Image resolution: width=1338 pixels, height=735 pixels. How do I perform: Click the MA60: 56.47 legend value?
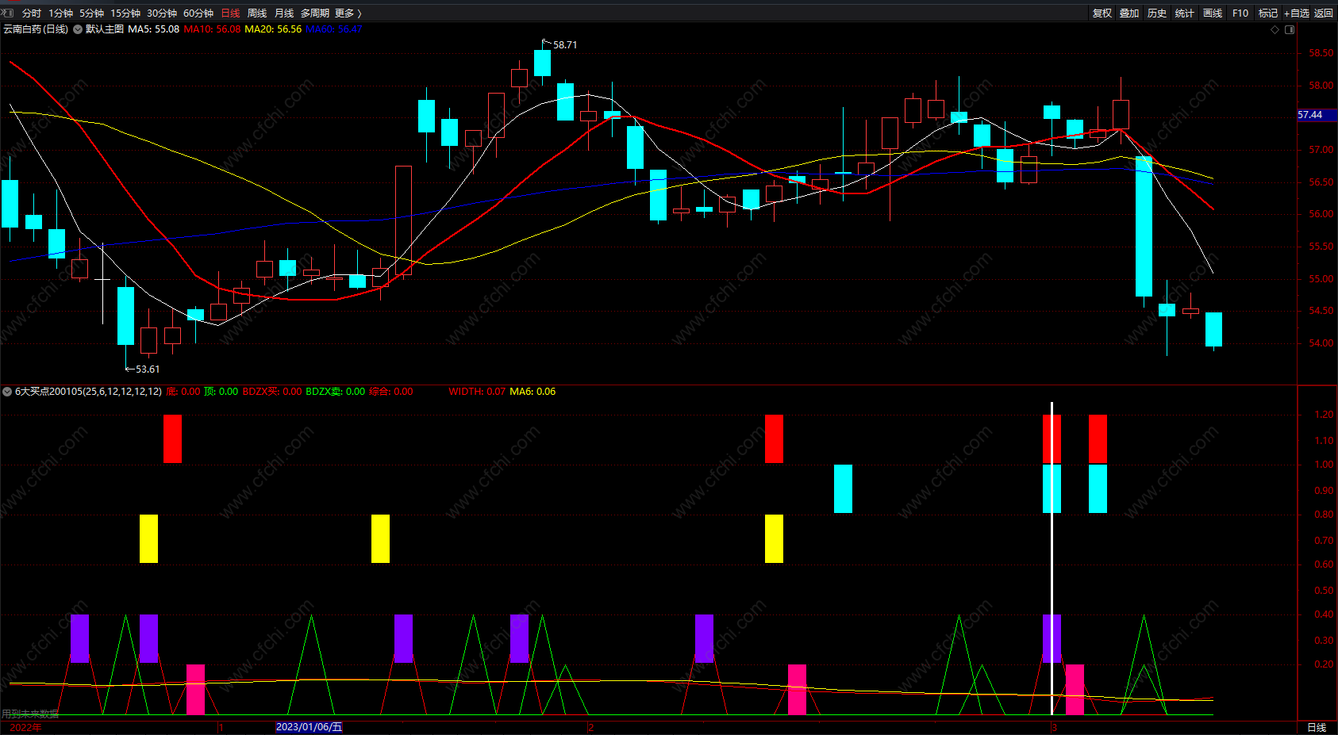coord(333,29)
